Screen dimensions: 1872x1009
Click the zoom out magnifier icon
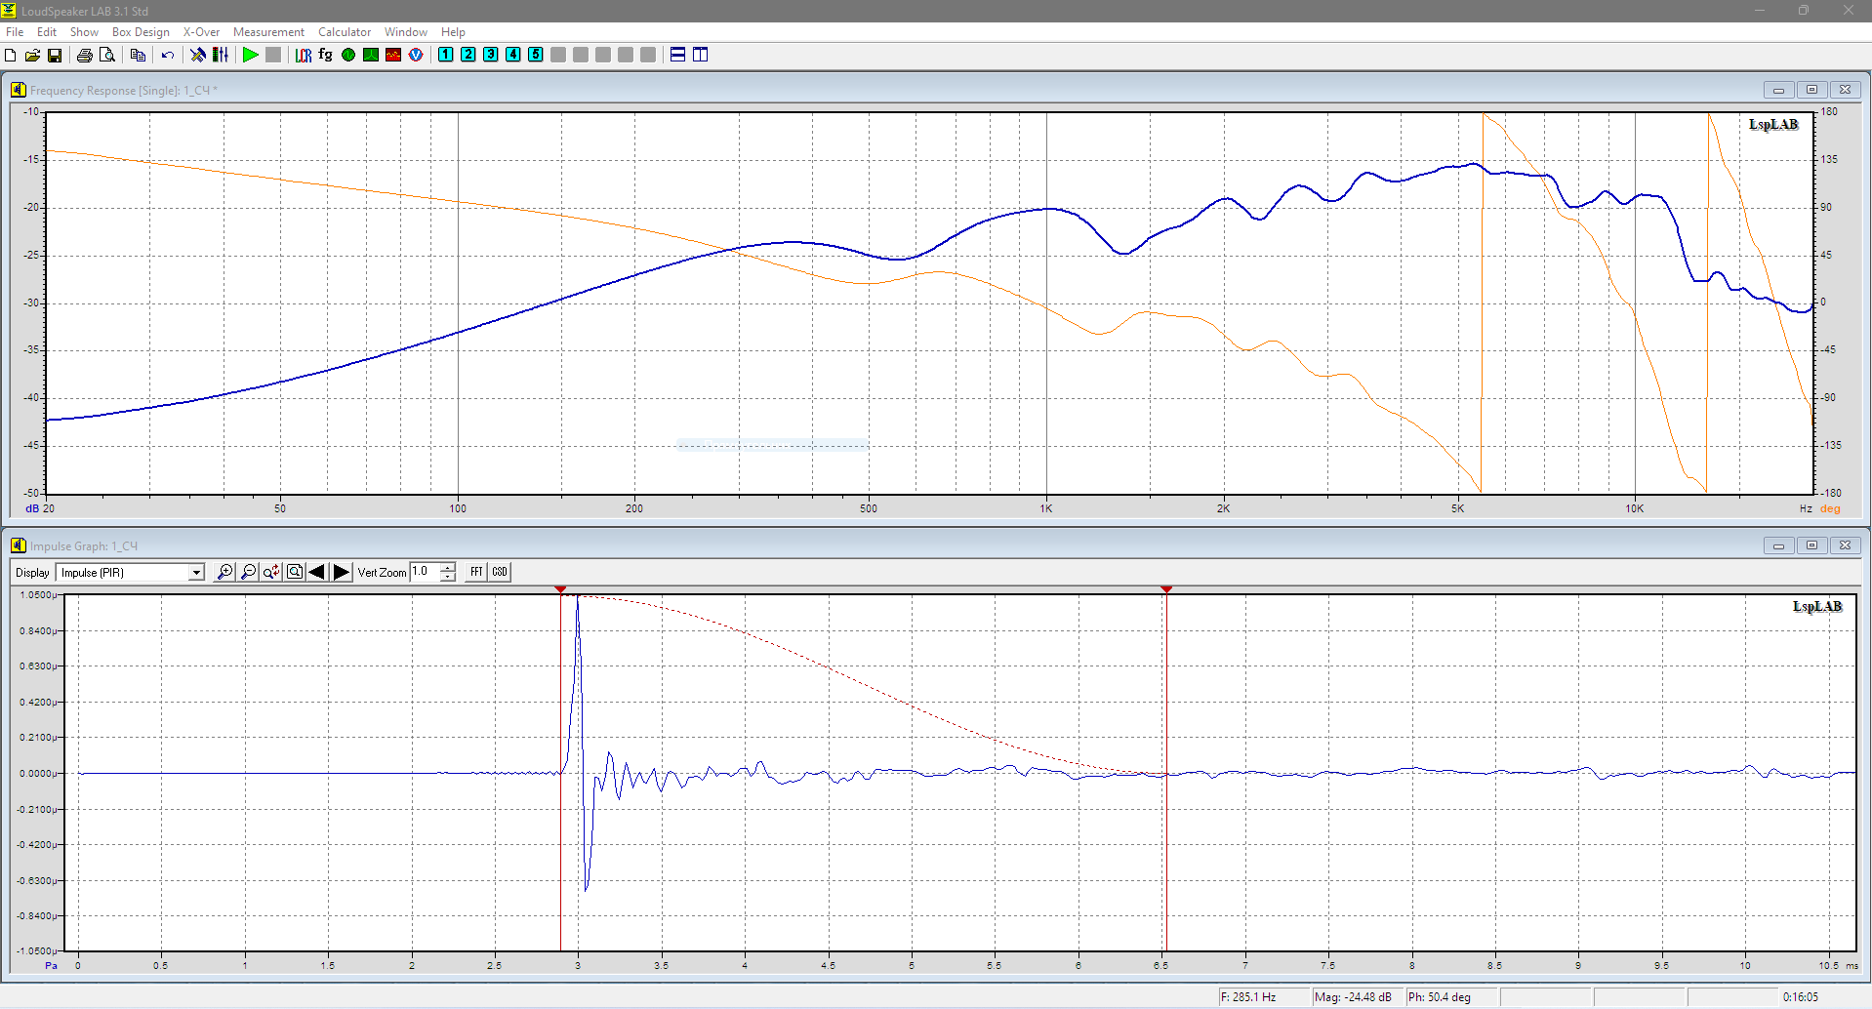click(248, 572)
